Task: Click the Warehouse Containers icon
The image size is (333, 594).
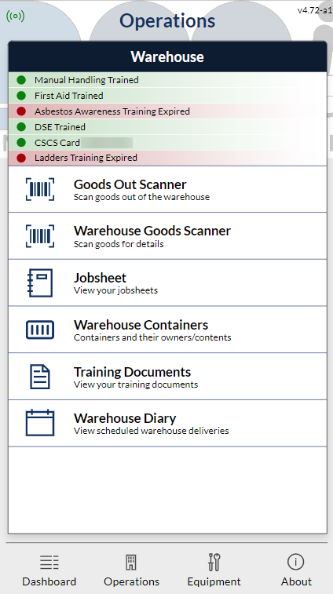Action: [x=40, y=330]
